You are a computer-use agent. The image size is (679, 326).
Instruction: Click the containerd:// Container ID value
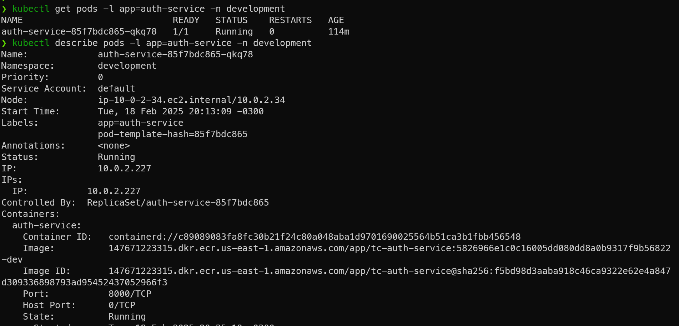pyautogui.click(x=315, y=237)
